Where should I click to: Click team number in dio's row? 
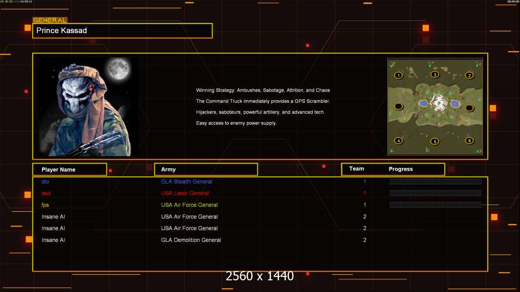pyautogui.click(x=364, y=182)
